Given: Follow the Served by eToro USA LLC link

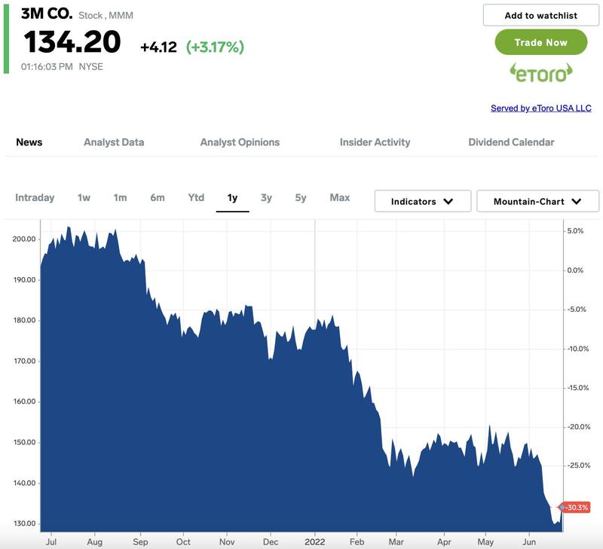Looking at the screenshot, I should click(x=540, y=108).
